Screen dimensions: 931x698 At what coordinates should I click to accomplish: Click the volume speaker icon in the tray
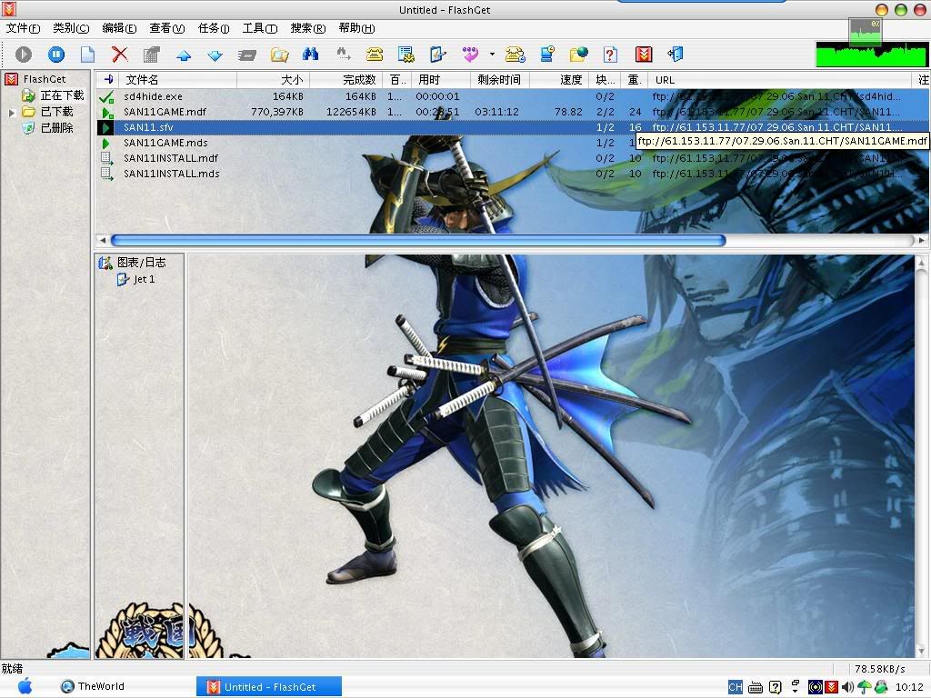pyautogui.click(x=847, y=687)
